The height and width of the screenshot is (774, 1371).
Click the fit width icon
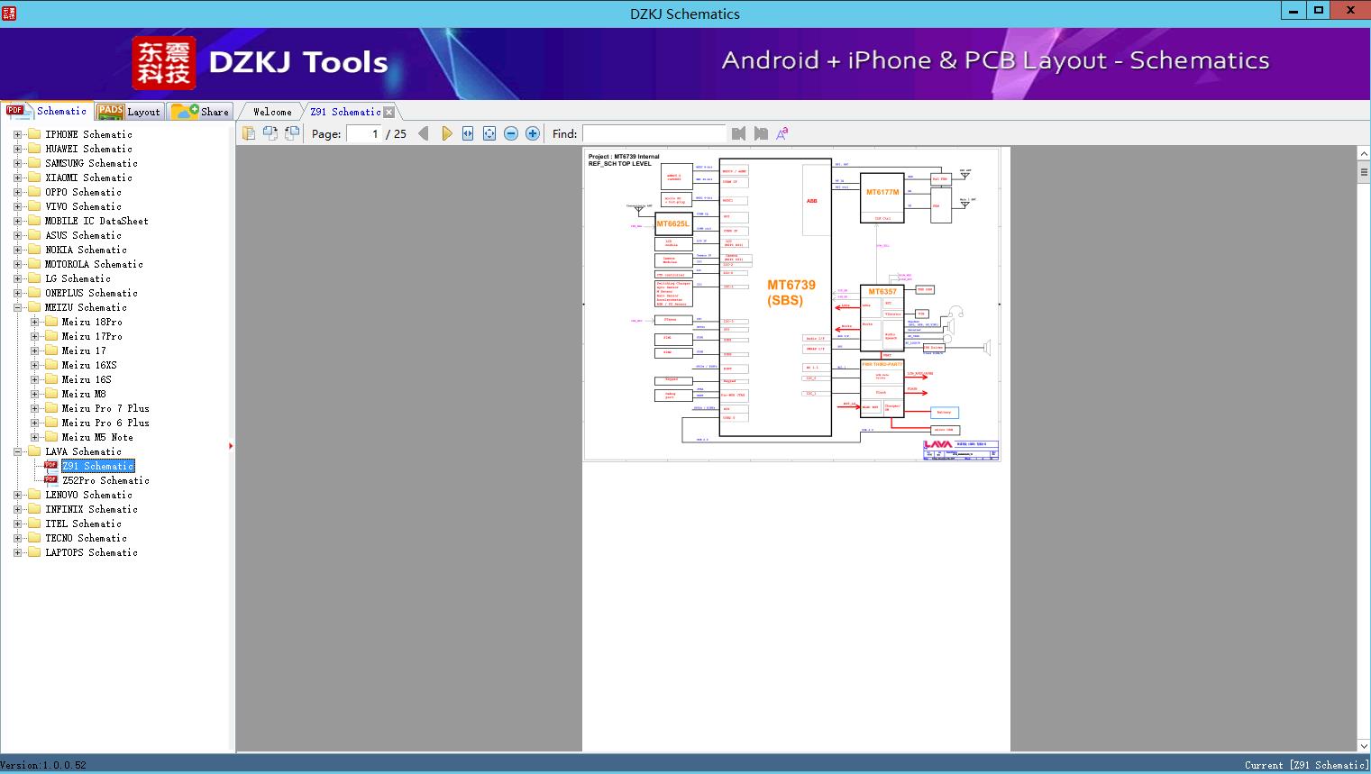tap(468, 133)
